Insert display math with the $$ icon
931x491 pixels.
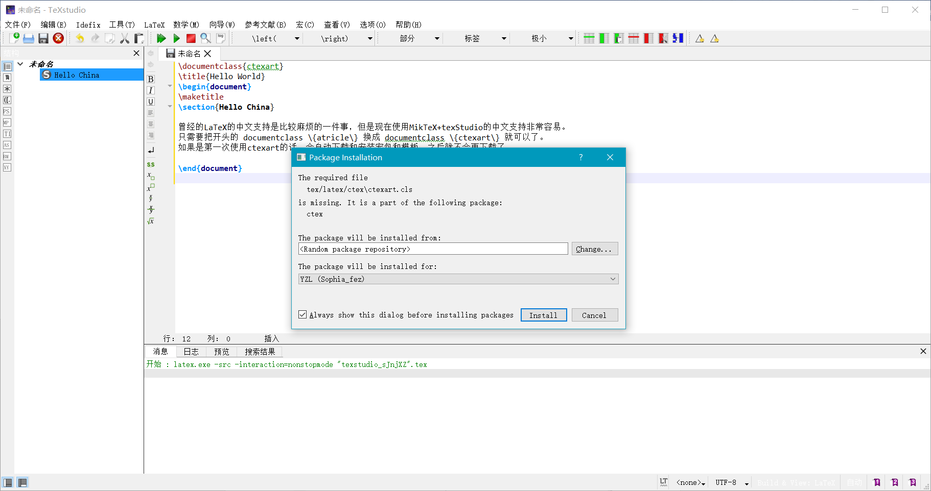151,164
